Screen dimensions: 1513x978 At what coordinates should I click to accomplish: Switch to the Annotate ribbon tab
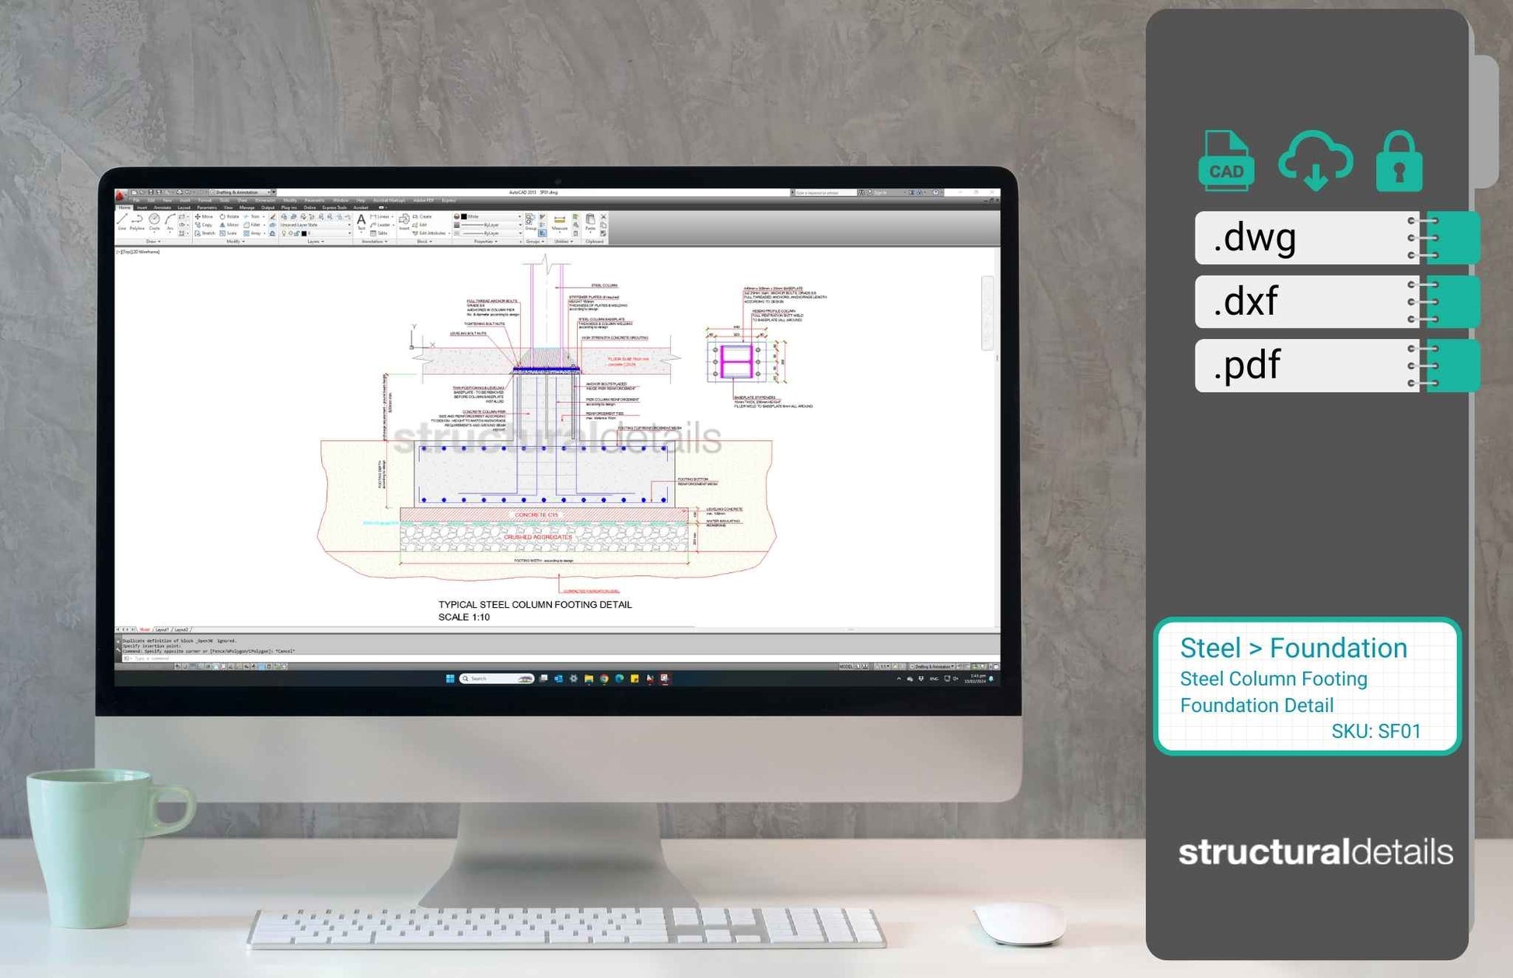click(x=162, y=208)
